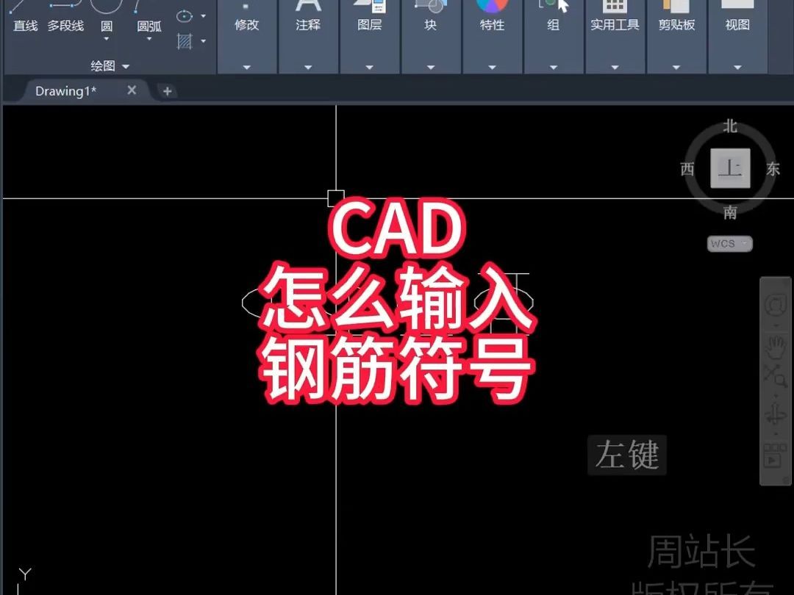Screen dimensions: 794x595
Task: Select the 多段线 (Polyline) tool
Action: click(65, 15)
